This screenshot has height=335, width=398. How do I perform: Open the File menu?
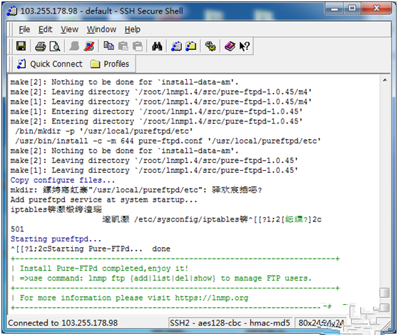pyautogui.click(x=24, y=29)
